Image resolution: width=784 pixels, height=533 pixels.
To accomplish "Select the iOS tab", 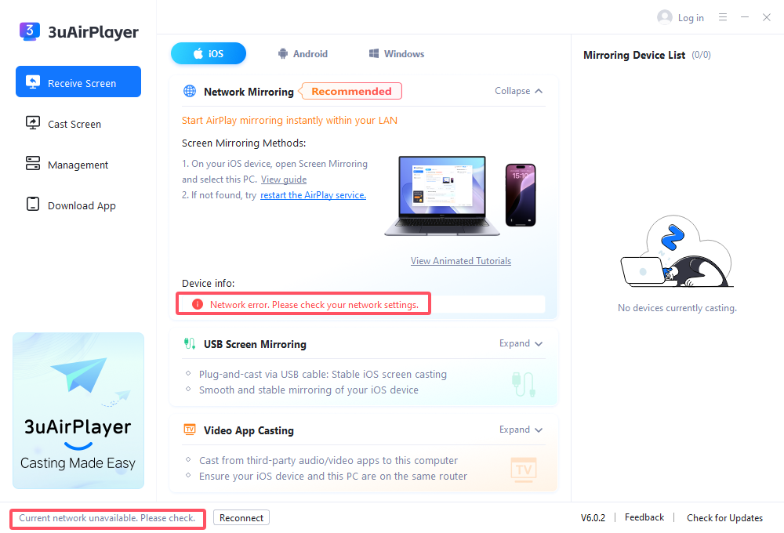I will point(209,54).
